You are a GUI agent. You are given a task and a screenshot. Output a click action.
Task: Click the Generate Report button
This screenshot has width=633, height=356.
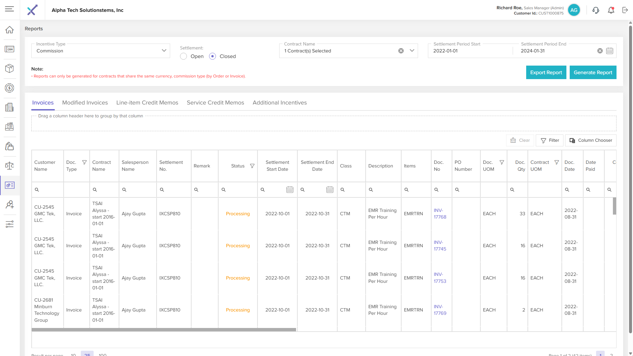click(593, 73)
